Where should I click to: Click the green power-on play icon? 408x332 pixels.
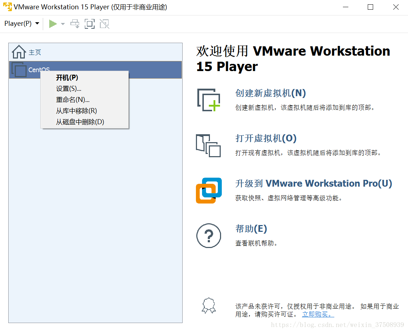pyautogui.click(x=53, y=24)
